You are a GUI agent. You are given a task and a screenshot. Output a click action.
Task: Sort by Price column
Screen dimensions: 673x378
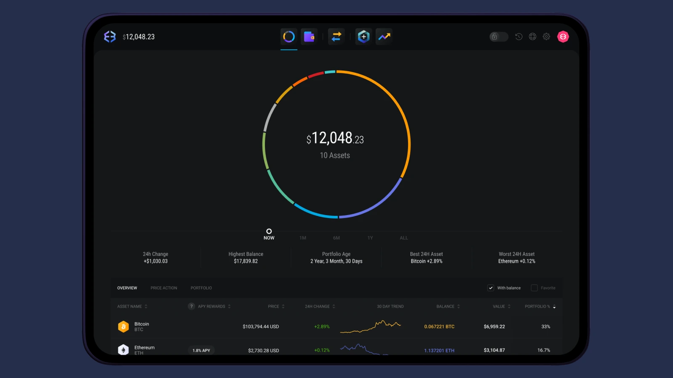[x=276, y=307]
